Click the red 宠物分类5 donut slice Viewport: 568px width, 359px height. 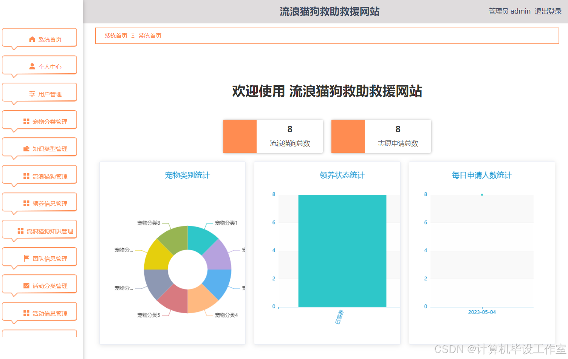click(175, 300)
